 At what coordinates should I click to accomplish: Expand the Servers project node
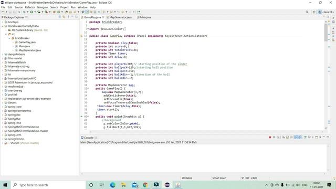tap(2, 103)
